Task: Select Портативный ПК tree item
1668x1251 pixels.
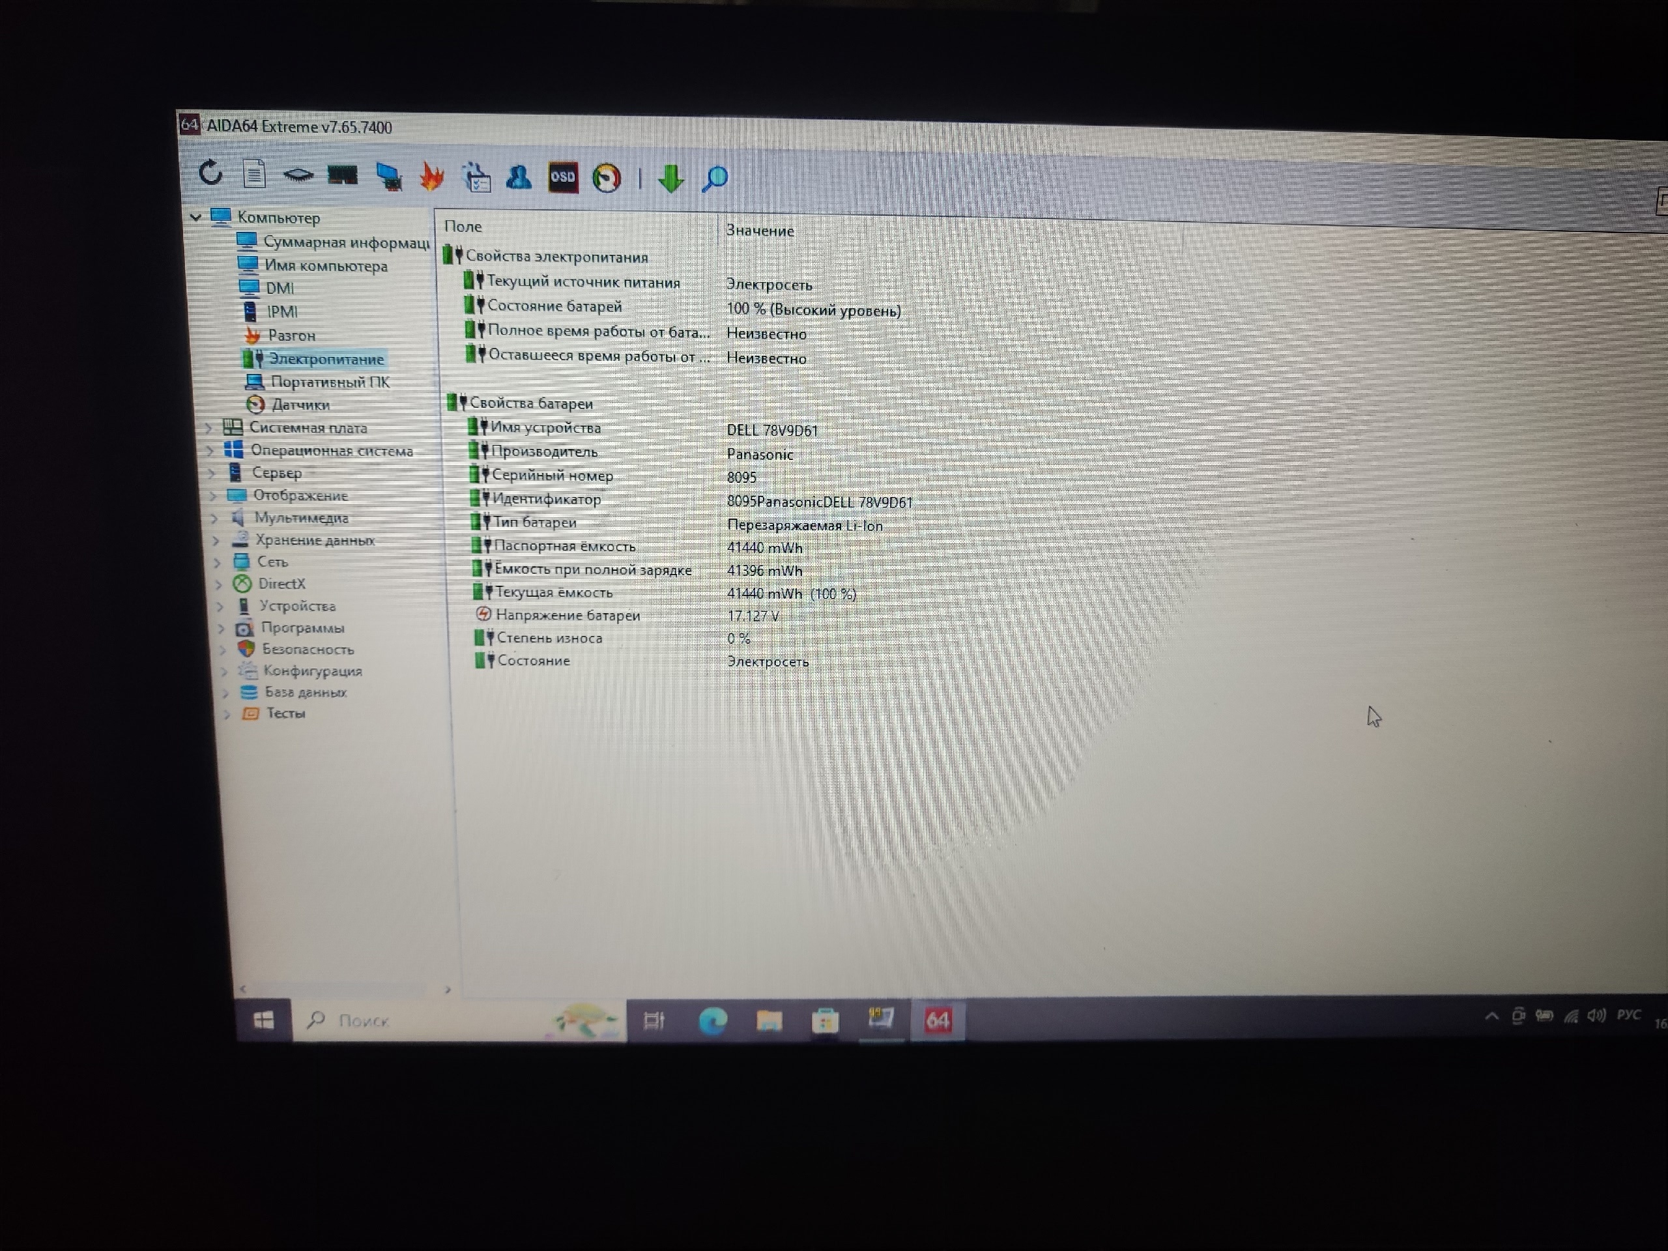Action: 317,382
